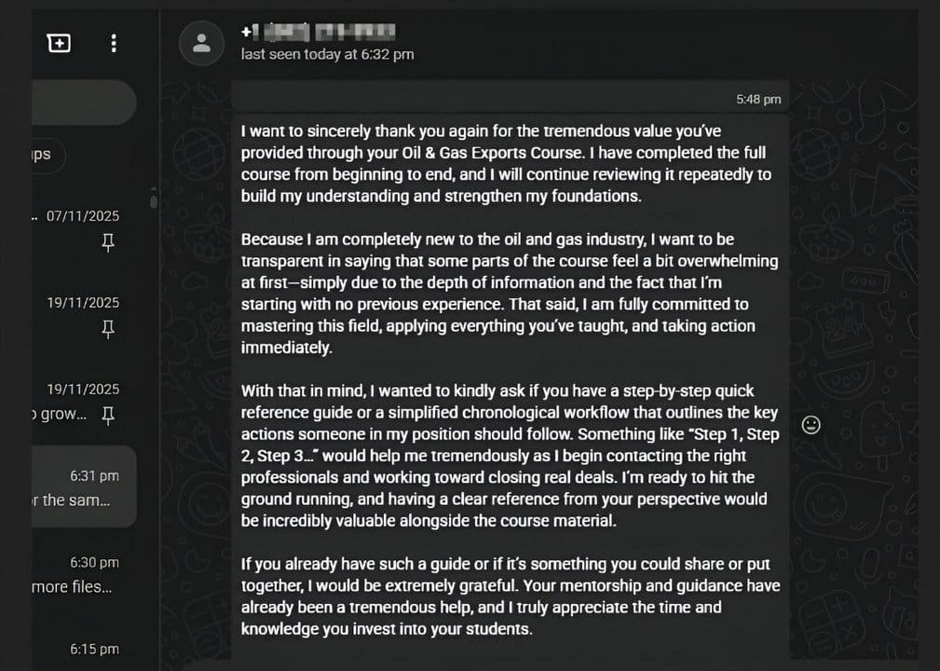940x671 pixels.
Task: Click pin icon on 07/11/2025 chat
Action: 107,242
